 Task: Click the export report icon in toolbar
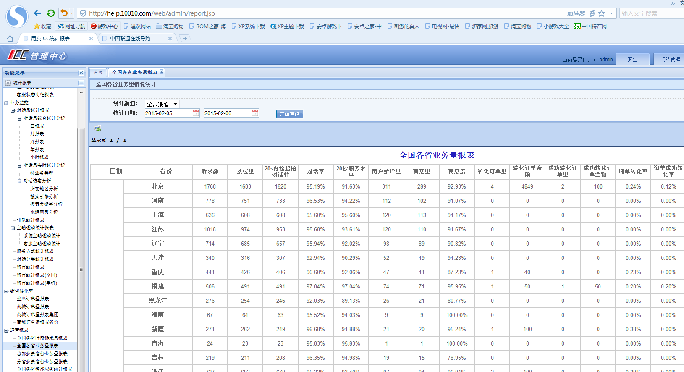[x=98, y=128]
